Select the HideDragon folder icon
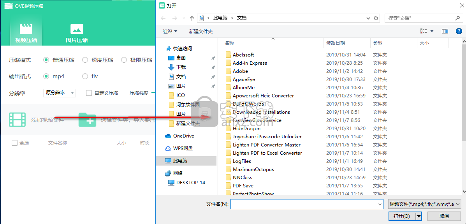 tap(228, 128)
